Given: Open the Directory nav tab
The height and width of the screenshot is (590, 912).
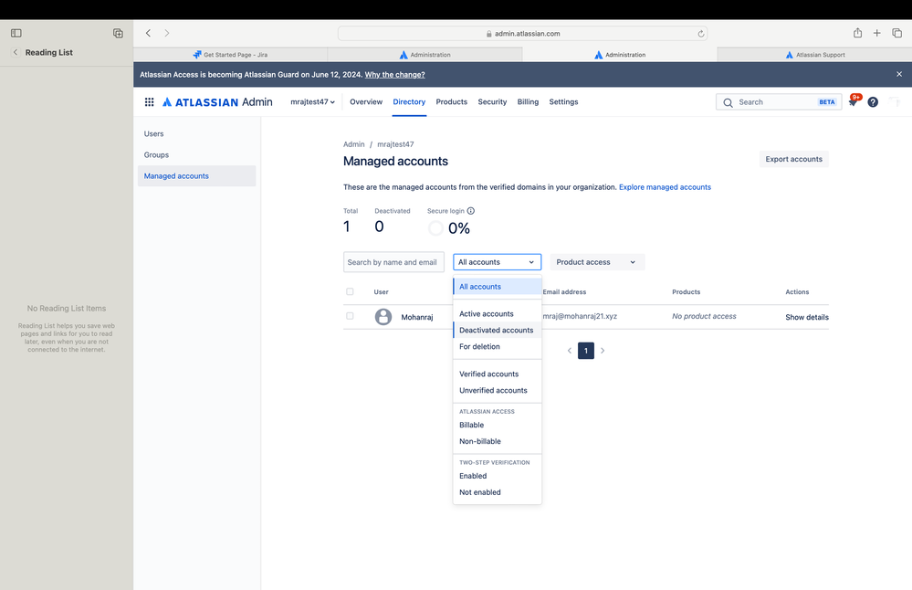Looking at the screenshot, I should tap(409, 101).
